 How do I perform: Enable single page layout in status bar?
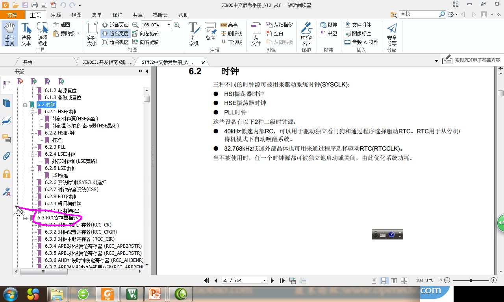tap(373, 280)
